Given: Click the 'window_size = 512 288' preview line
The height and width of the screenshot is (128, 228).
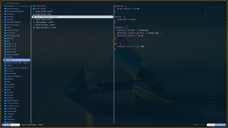Looking at the screenshot, I should point(131,46).
